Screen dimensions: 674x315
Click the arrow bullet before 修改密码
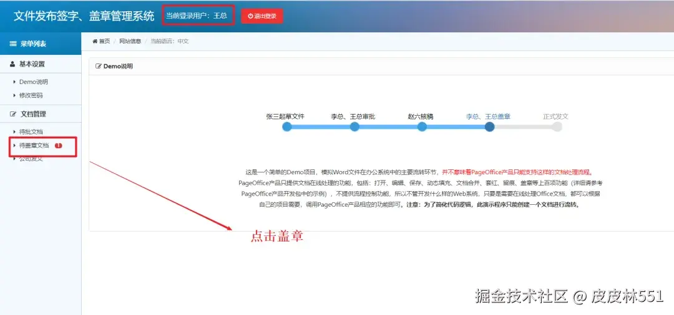(x=14, y=95)
